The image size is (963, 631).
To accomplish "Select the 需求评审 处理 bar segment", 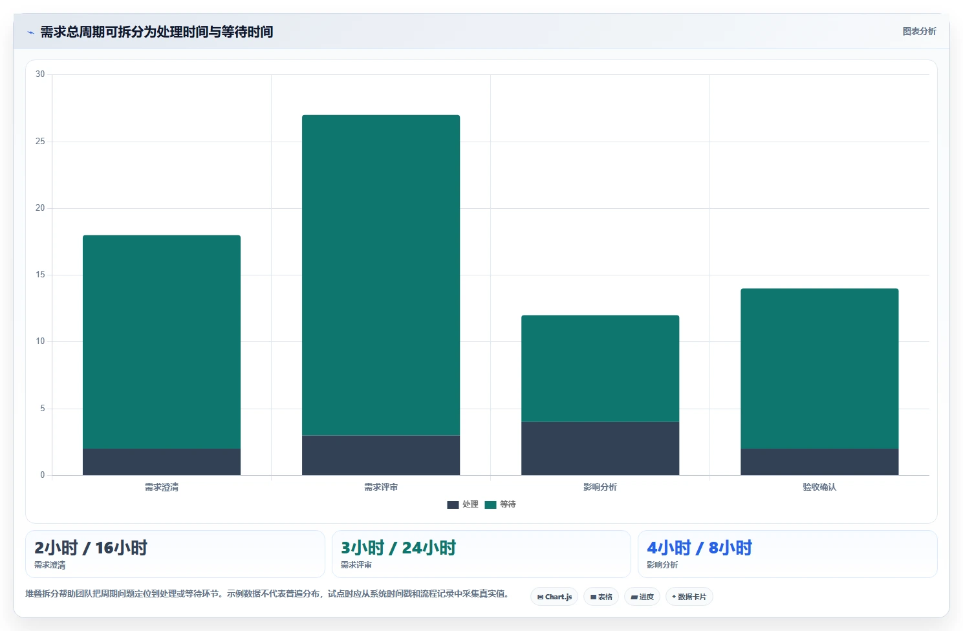I will [381, 455].
